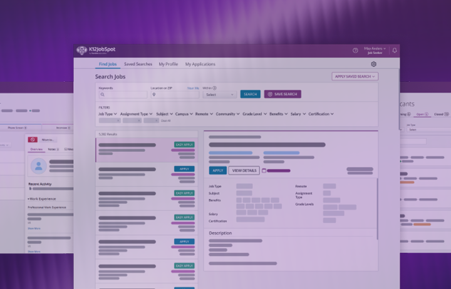Click the Keywords search input field

tap(123, 94)
